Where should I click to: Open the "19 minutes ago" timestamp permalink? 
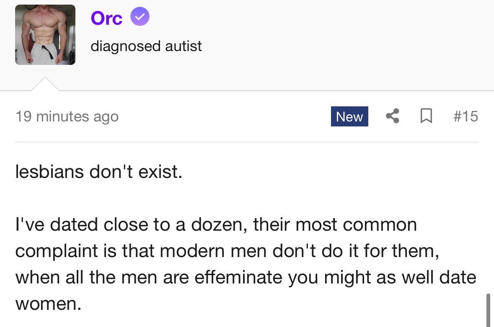(67, 116)
